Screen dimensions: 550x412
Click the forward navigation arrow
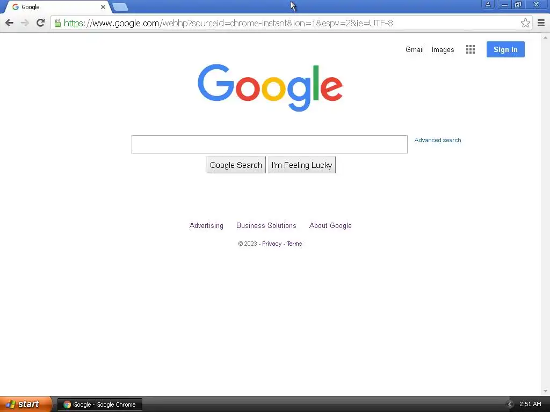tap(25, 23)
